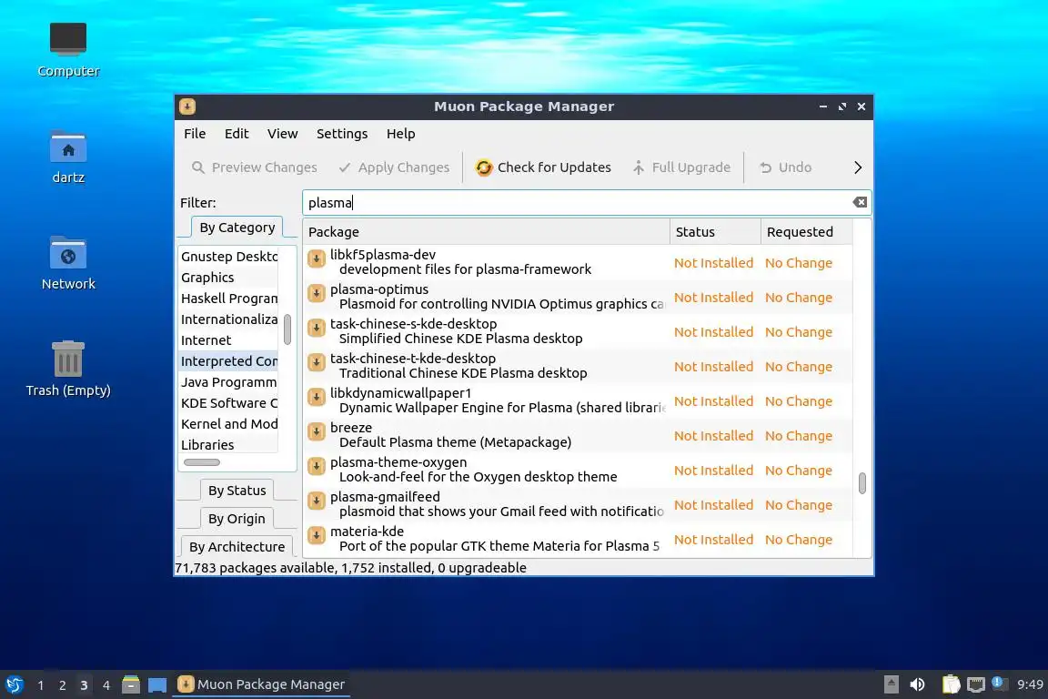
Task: Click the plasma-theme-oxygen package icon
Action: point(317,466)
